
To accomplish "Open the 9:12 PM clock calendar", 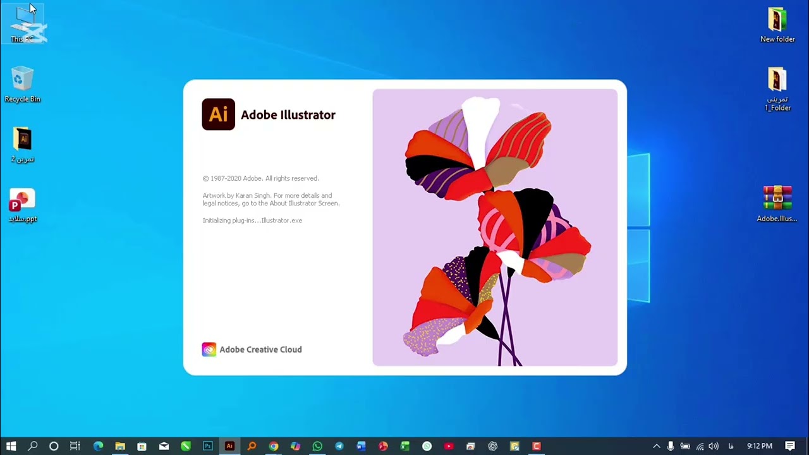I will pyautogui.click(x=759, y=446).
